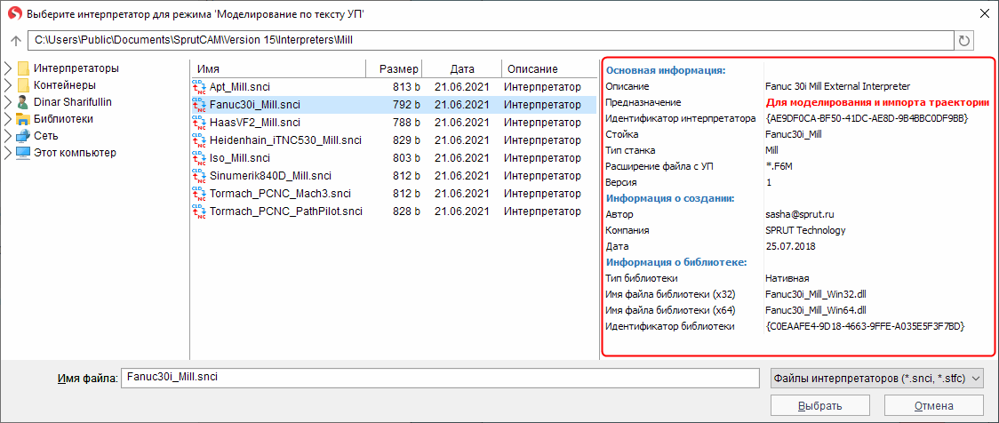
Task: Click the 813 b size cell
Action: point(406,87)
